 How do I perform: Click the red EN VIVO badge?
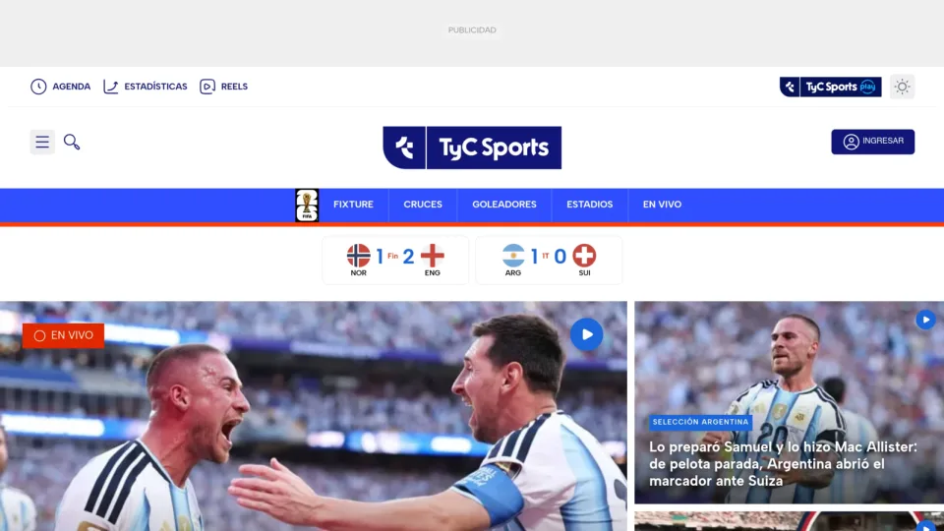pyautogui.click(x=63, y=335)
